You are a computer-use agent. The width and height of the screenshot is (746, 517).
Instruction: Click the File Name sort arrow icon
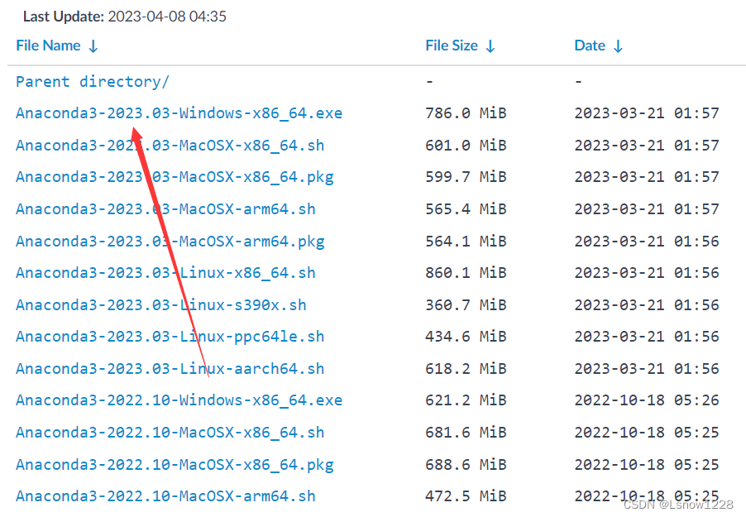coord(93,46)
